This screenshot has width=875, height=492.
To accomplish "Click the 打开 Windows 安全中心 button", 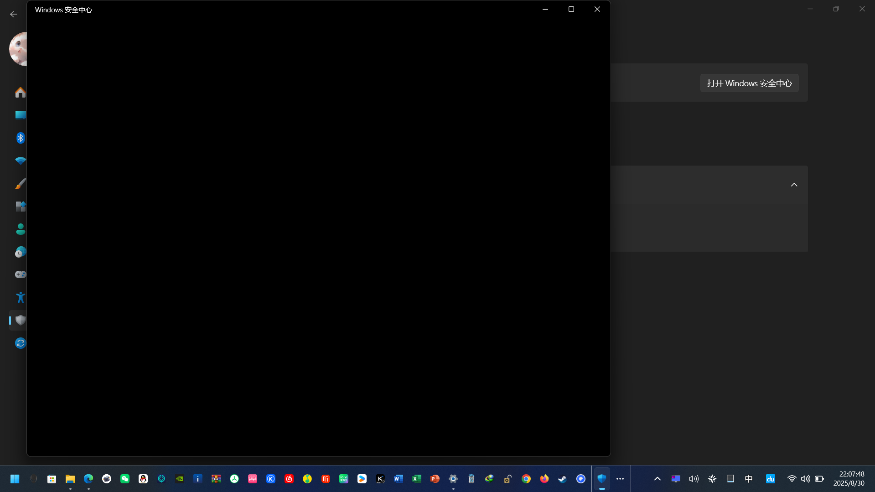I will (x=749, y=83).
